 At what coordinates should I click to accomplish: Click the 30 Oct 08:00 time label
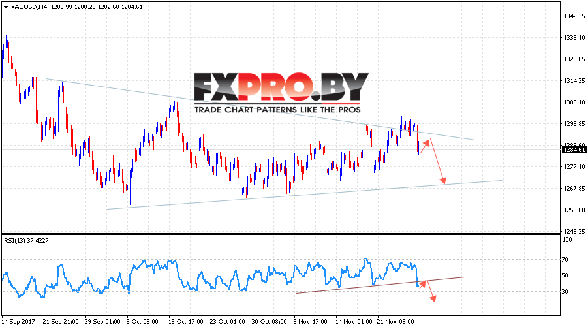[269, 322]
